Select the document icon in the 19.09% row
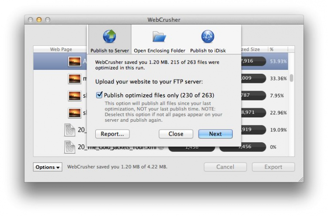Image resolution: width=328 pixels, height=216 pixels. pyautogui.click(x=70, y=130)
